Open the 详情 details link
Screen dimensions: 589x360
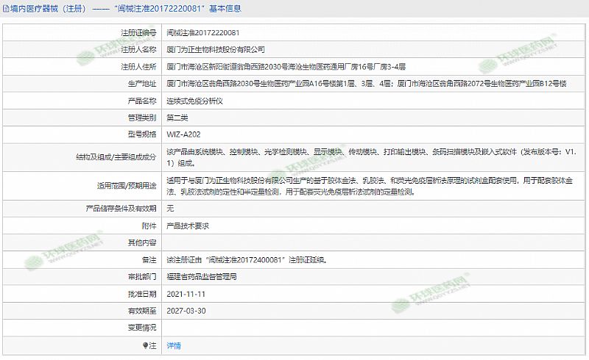174,345
